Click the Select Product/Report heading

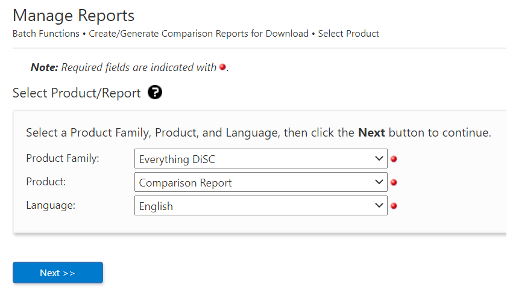(77, 93)
